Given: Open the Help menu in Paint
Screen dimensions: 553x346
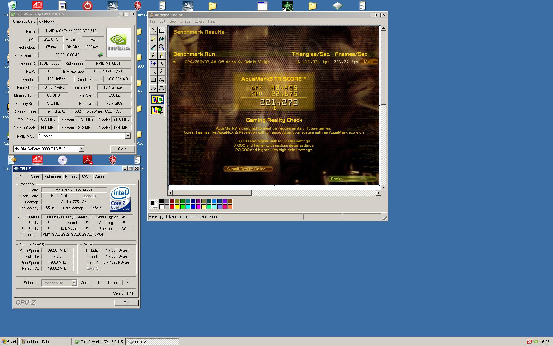Looking at the screenshot, I should (x=211, y=21).
